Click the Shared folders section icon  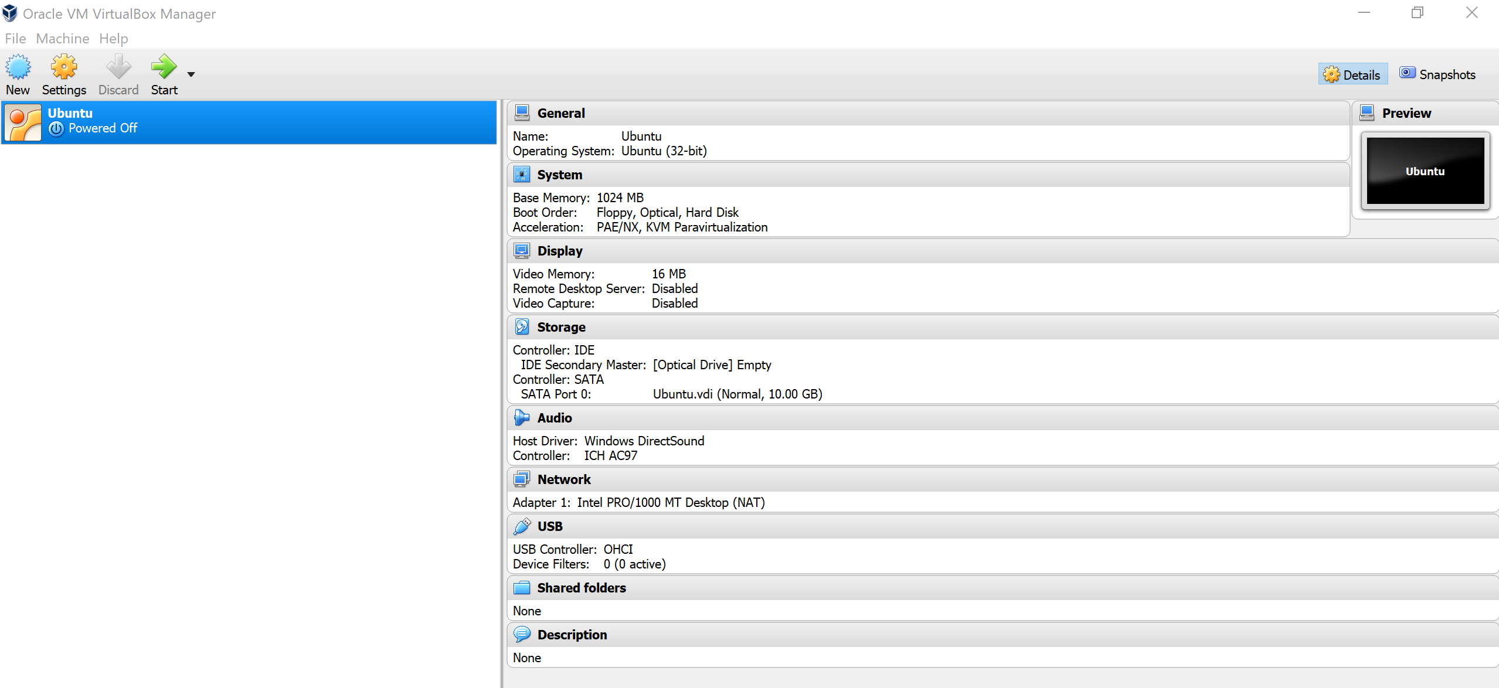click(x=522, y=588)
